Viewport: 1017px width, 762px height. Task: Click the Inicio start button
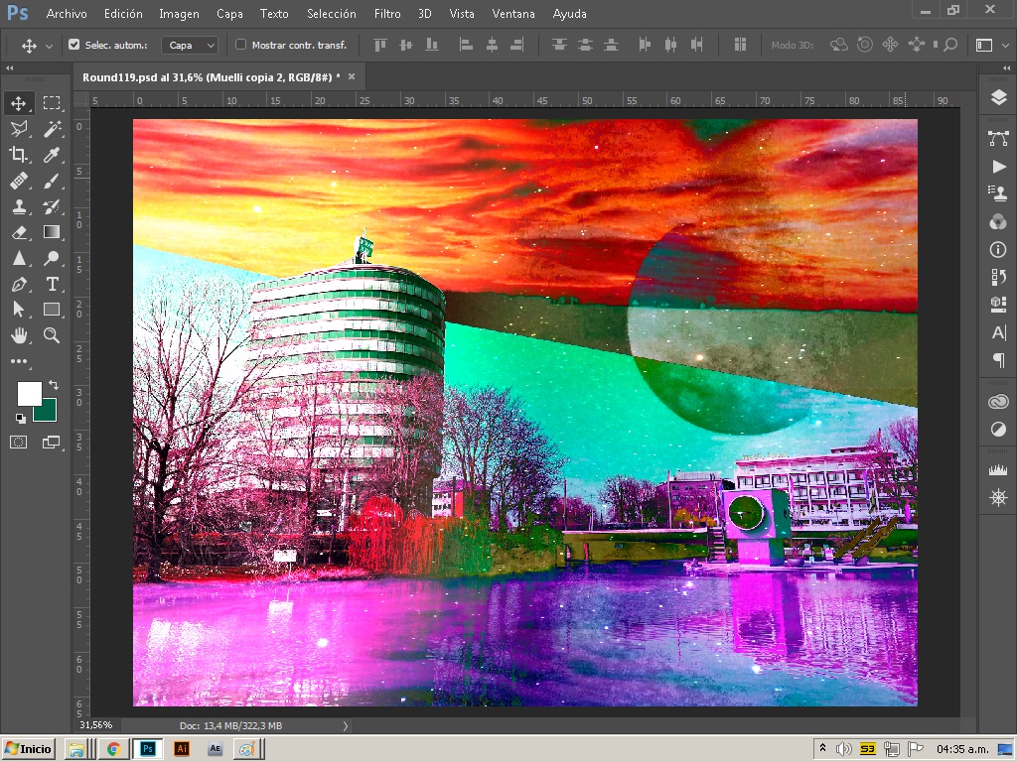point(29,749)
